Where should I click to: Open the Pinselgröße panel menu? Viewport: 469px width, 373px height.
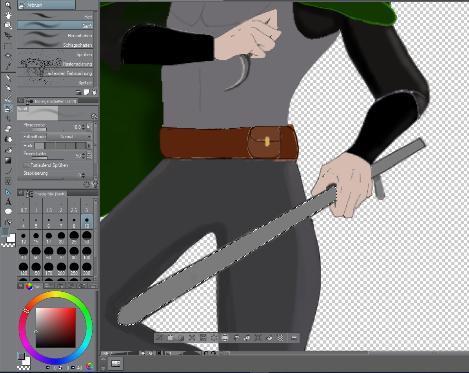click(x=21, y=193)
